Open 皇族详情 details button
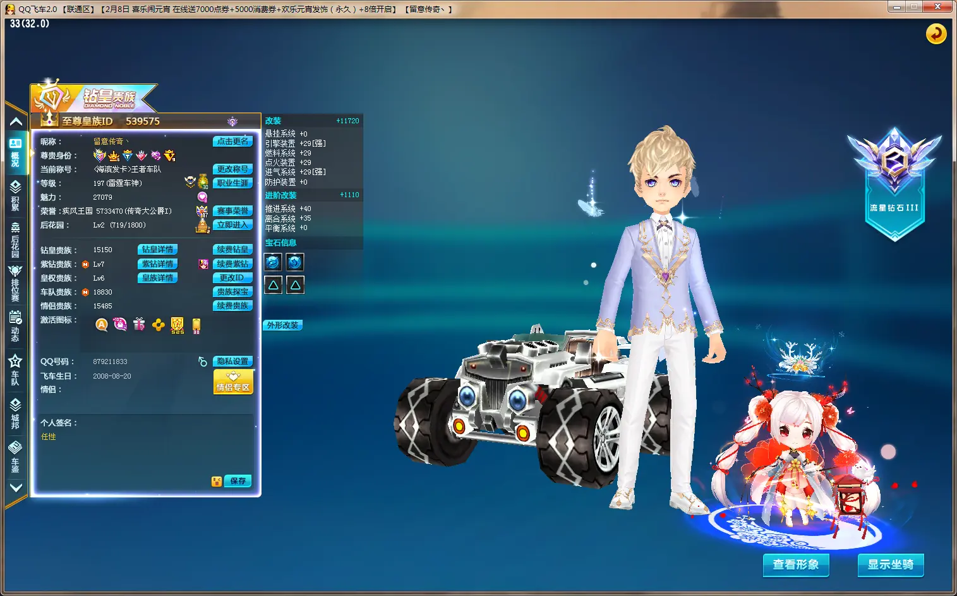The width and height of the screenshot is (957, 596). tap(157, 278)
